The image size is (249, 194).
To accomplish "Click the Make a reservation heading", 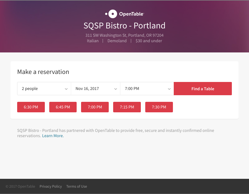I will [43, 72].
